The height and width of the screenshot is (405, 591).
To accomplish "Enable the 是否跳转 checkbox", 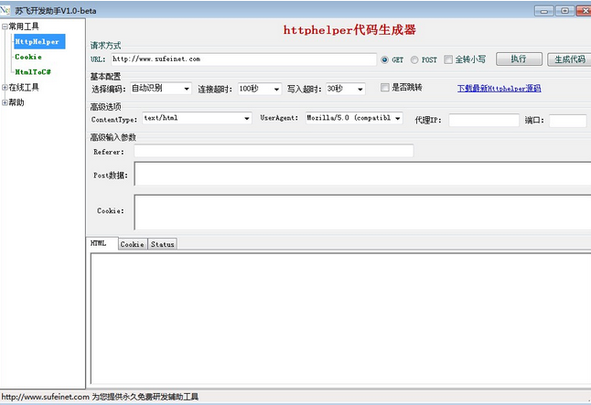I will (x=384, y=88).
